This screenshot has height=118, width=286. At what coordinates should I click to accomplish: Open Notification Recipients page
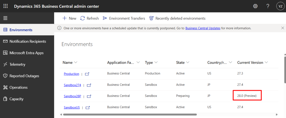27,41
